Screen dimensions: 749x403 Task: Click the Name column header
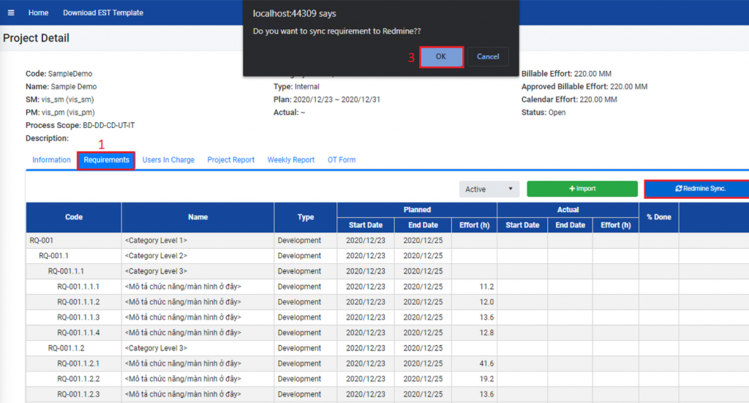click(197, 217)
